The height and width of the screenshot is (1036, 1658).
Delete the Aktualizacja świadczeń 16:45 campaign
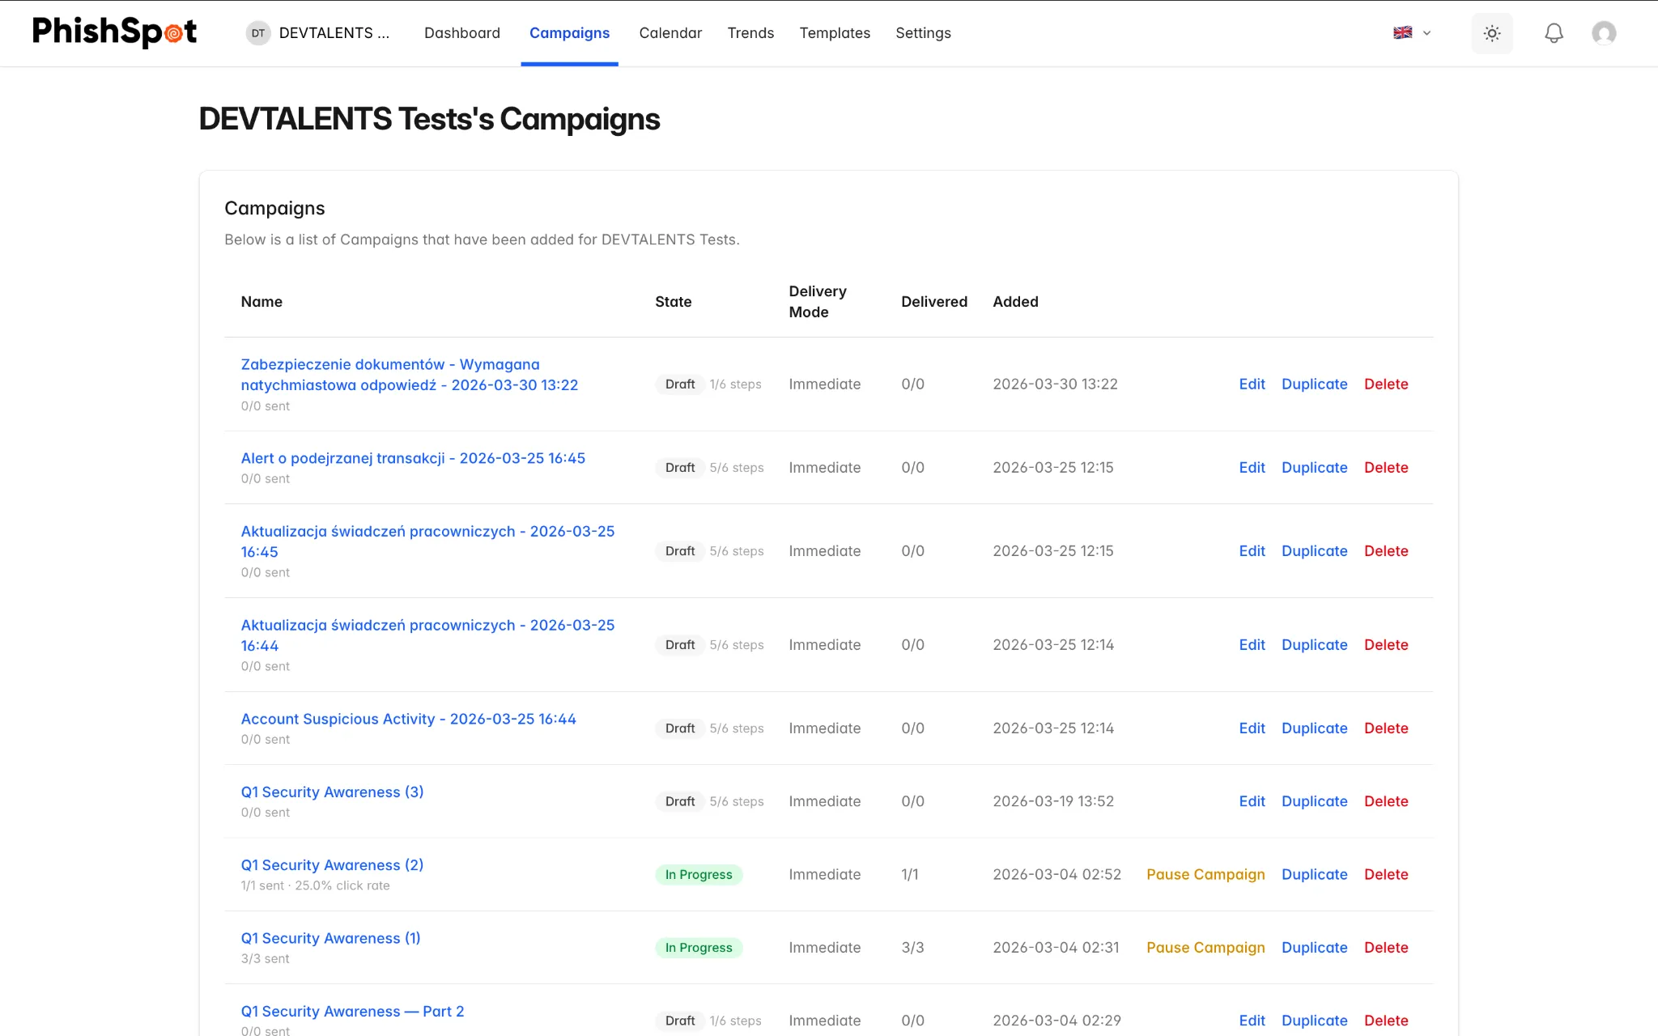click(x=1386, y=550)
